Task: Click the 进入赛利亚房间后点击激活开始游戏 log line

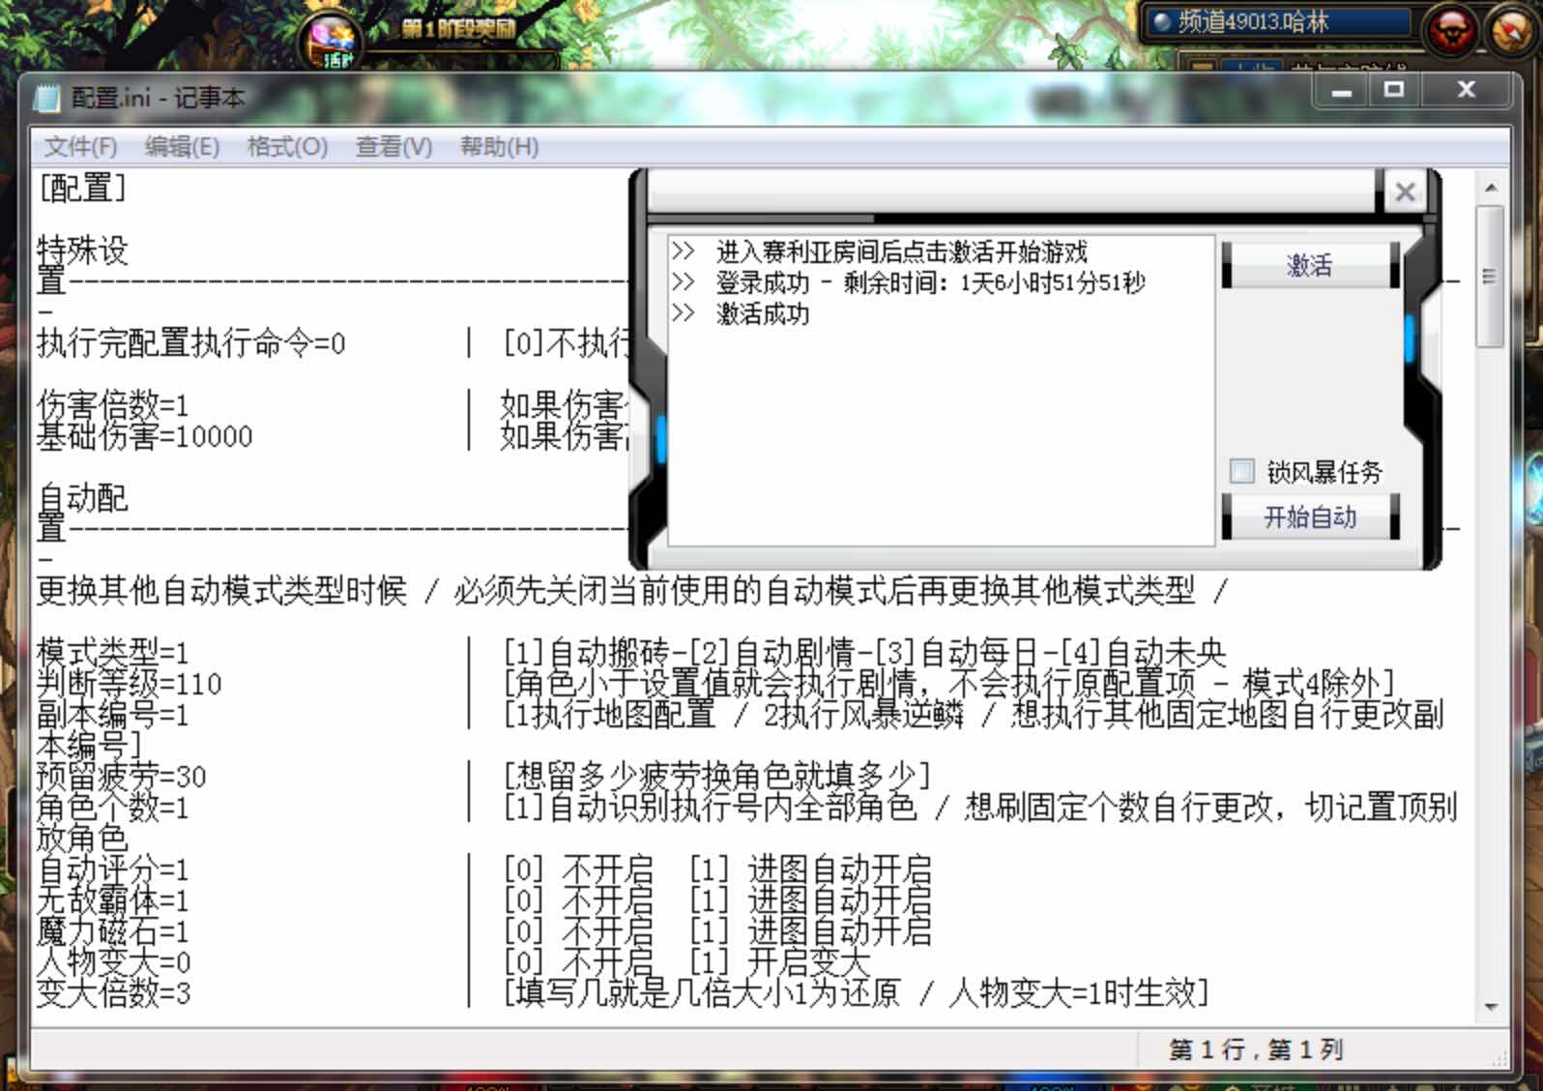Action: (x=902, y=251)
